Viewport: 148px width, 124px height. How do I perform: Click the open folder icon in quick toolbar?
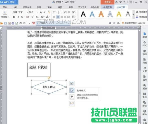[x=1, y=23]
